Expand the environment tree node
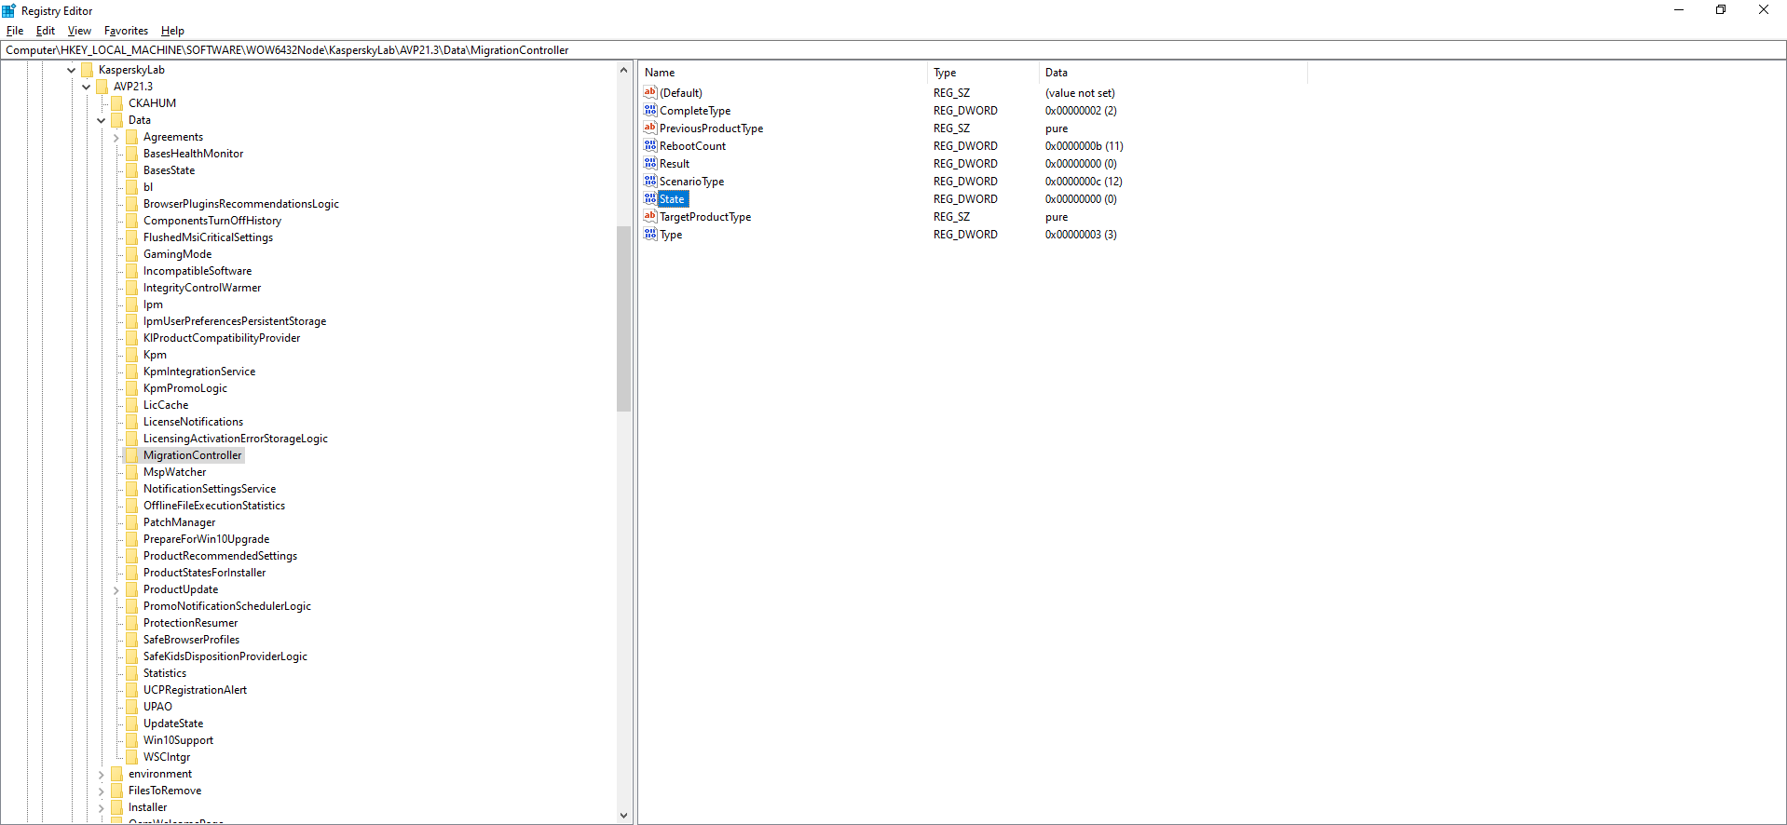This screenshot has width=1787, height=825. (102, 775)
